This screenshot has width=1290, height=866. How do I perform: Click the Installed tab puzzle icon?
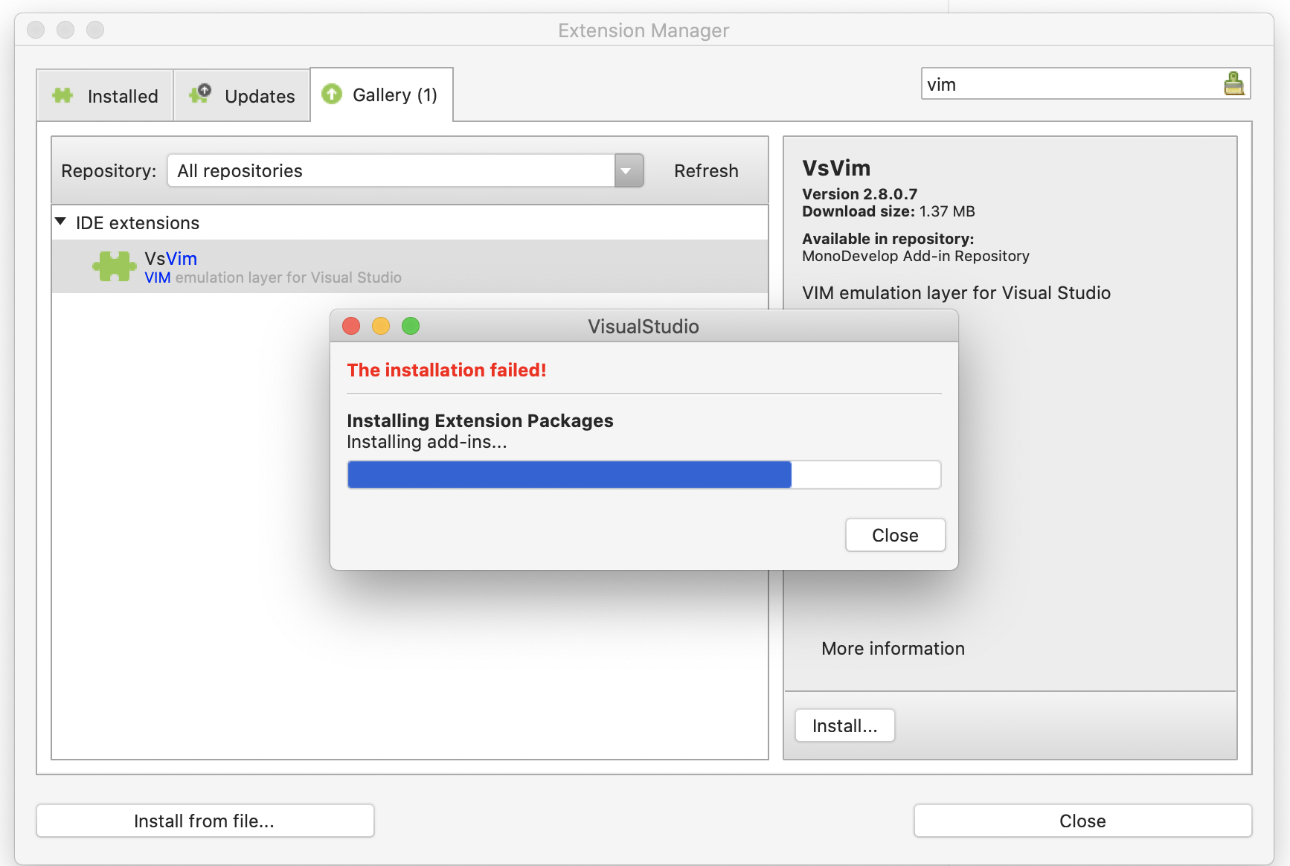coord(62,95)
